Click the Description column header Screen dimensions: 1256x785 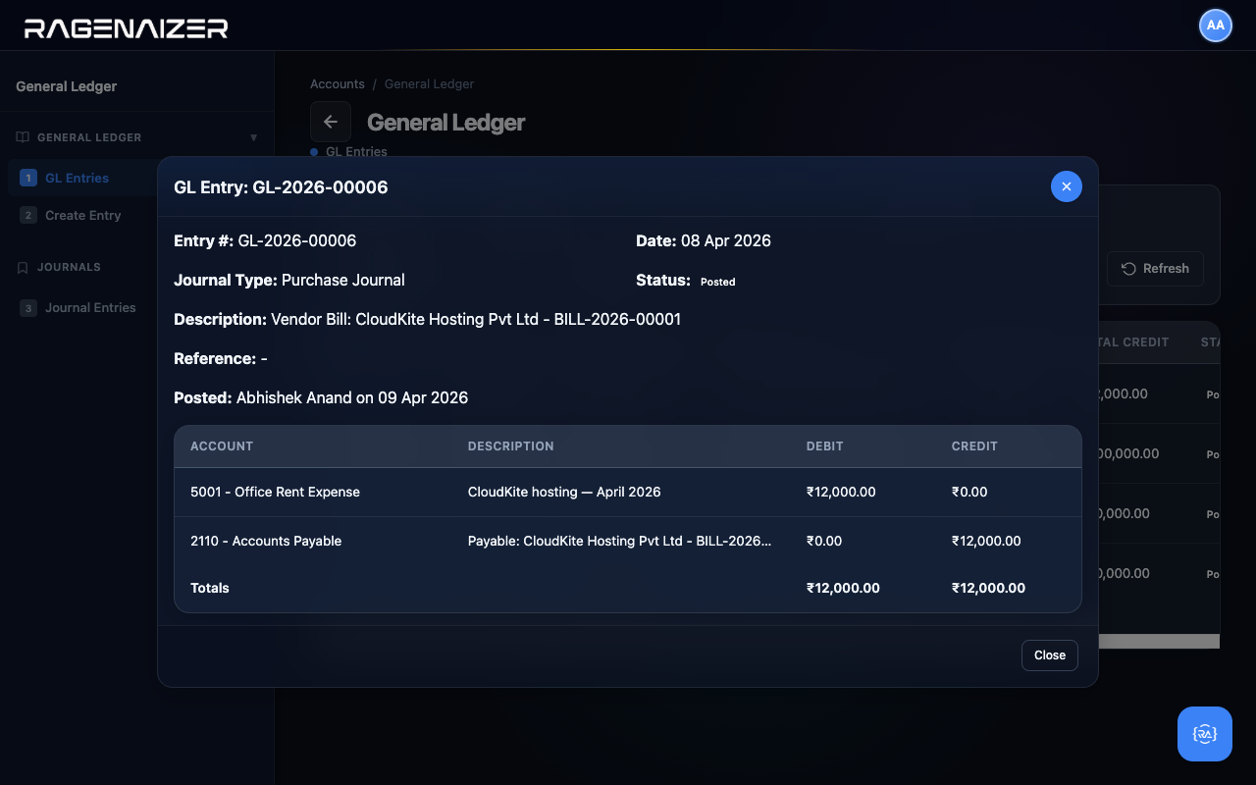510,446
